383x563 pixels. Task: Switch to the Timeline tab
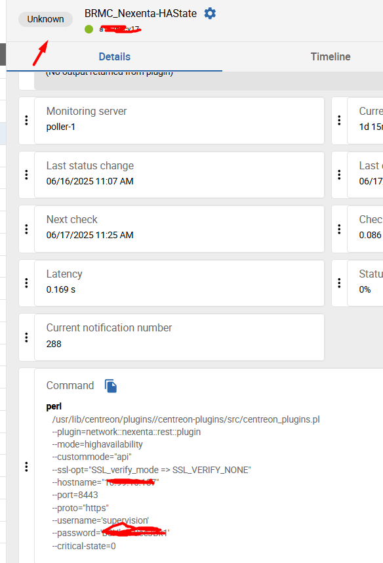point(331,56)
